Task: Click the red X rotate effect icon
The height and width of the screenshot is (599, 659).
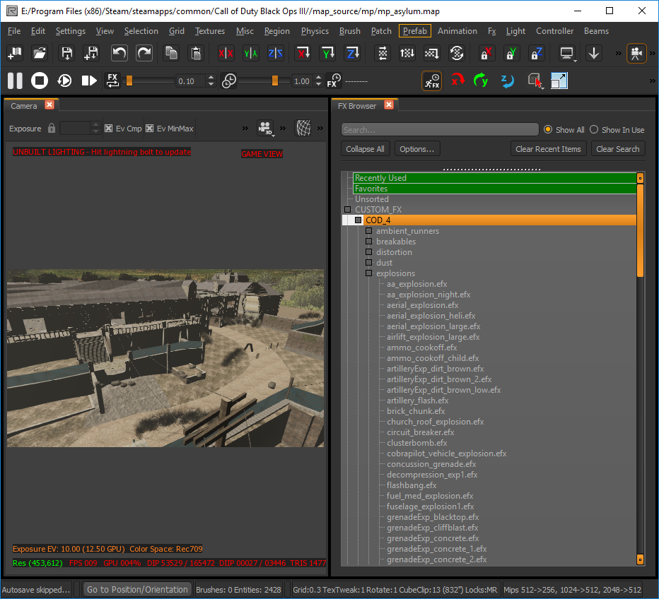Action: pyautogui.click(x=457, y=81)
